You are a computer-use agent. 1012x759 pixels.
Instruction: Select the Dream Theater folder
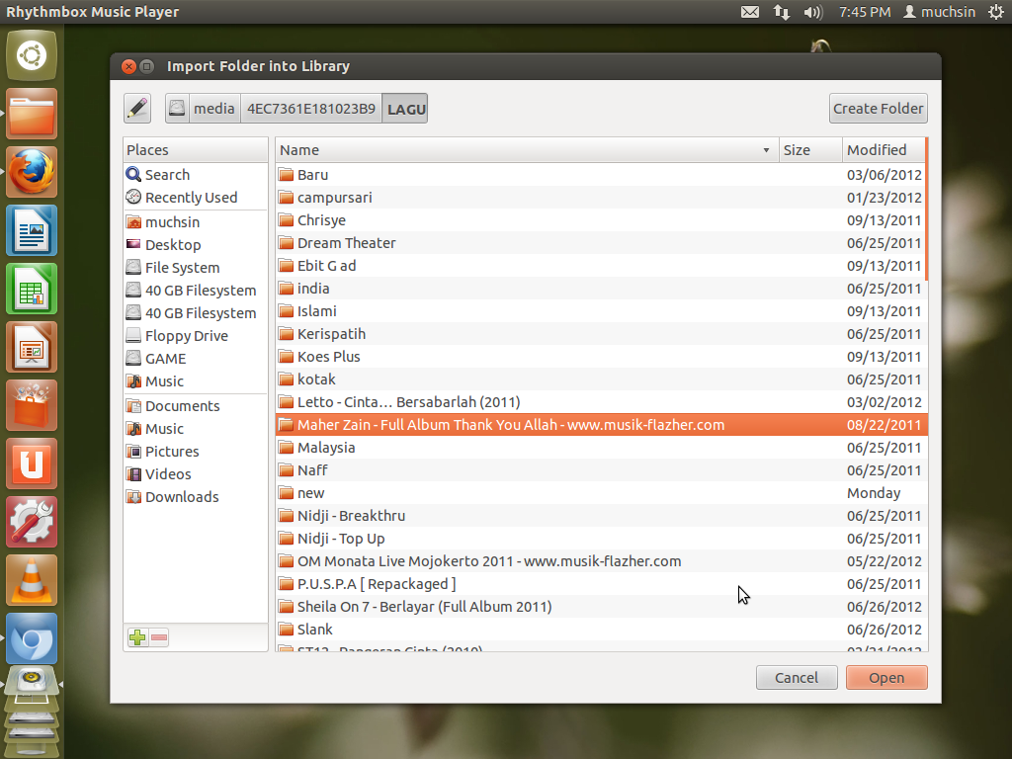point(600,243)
